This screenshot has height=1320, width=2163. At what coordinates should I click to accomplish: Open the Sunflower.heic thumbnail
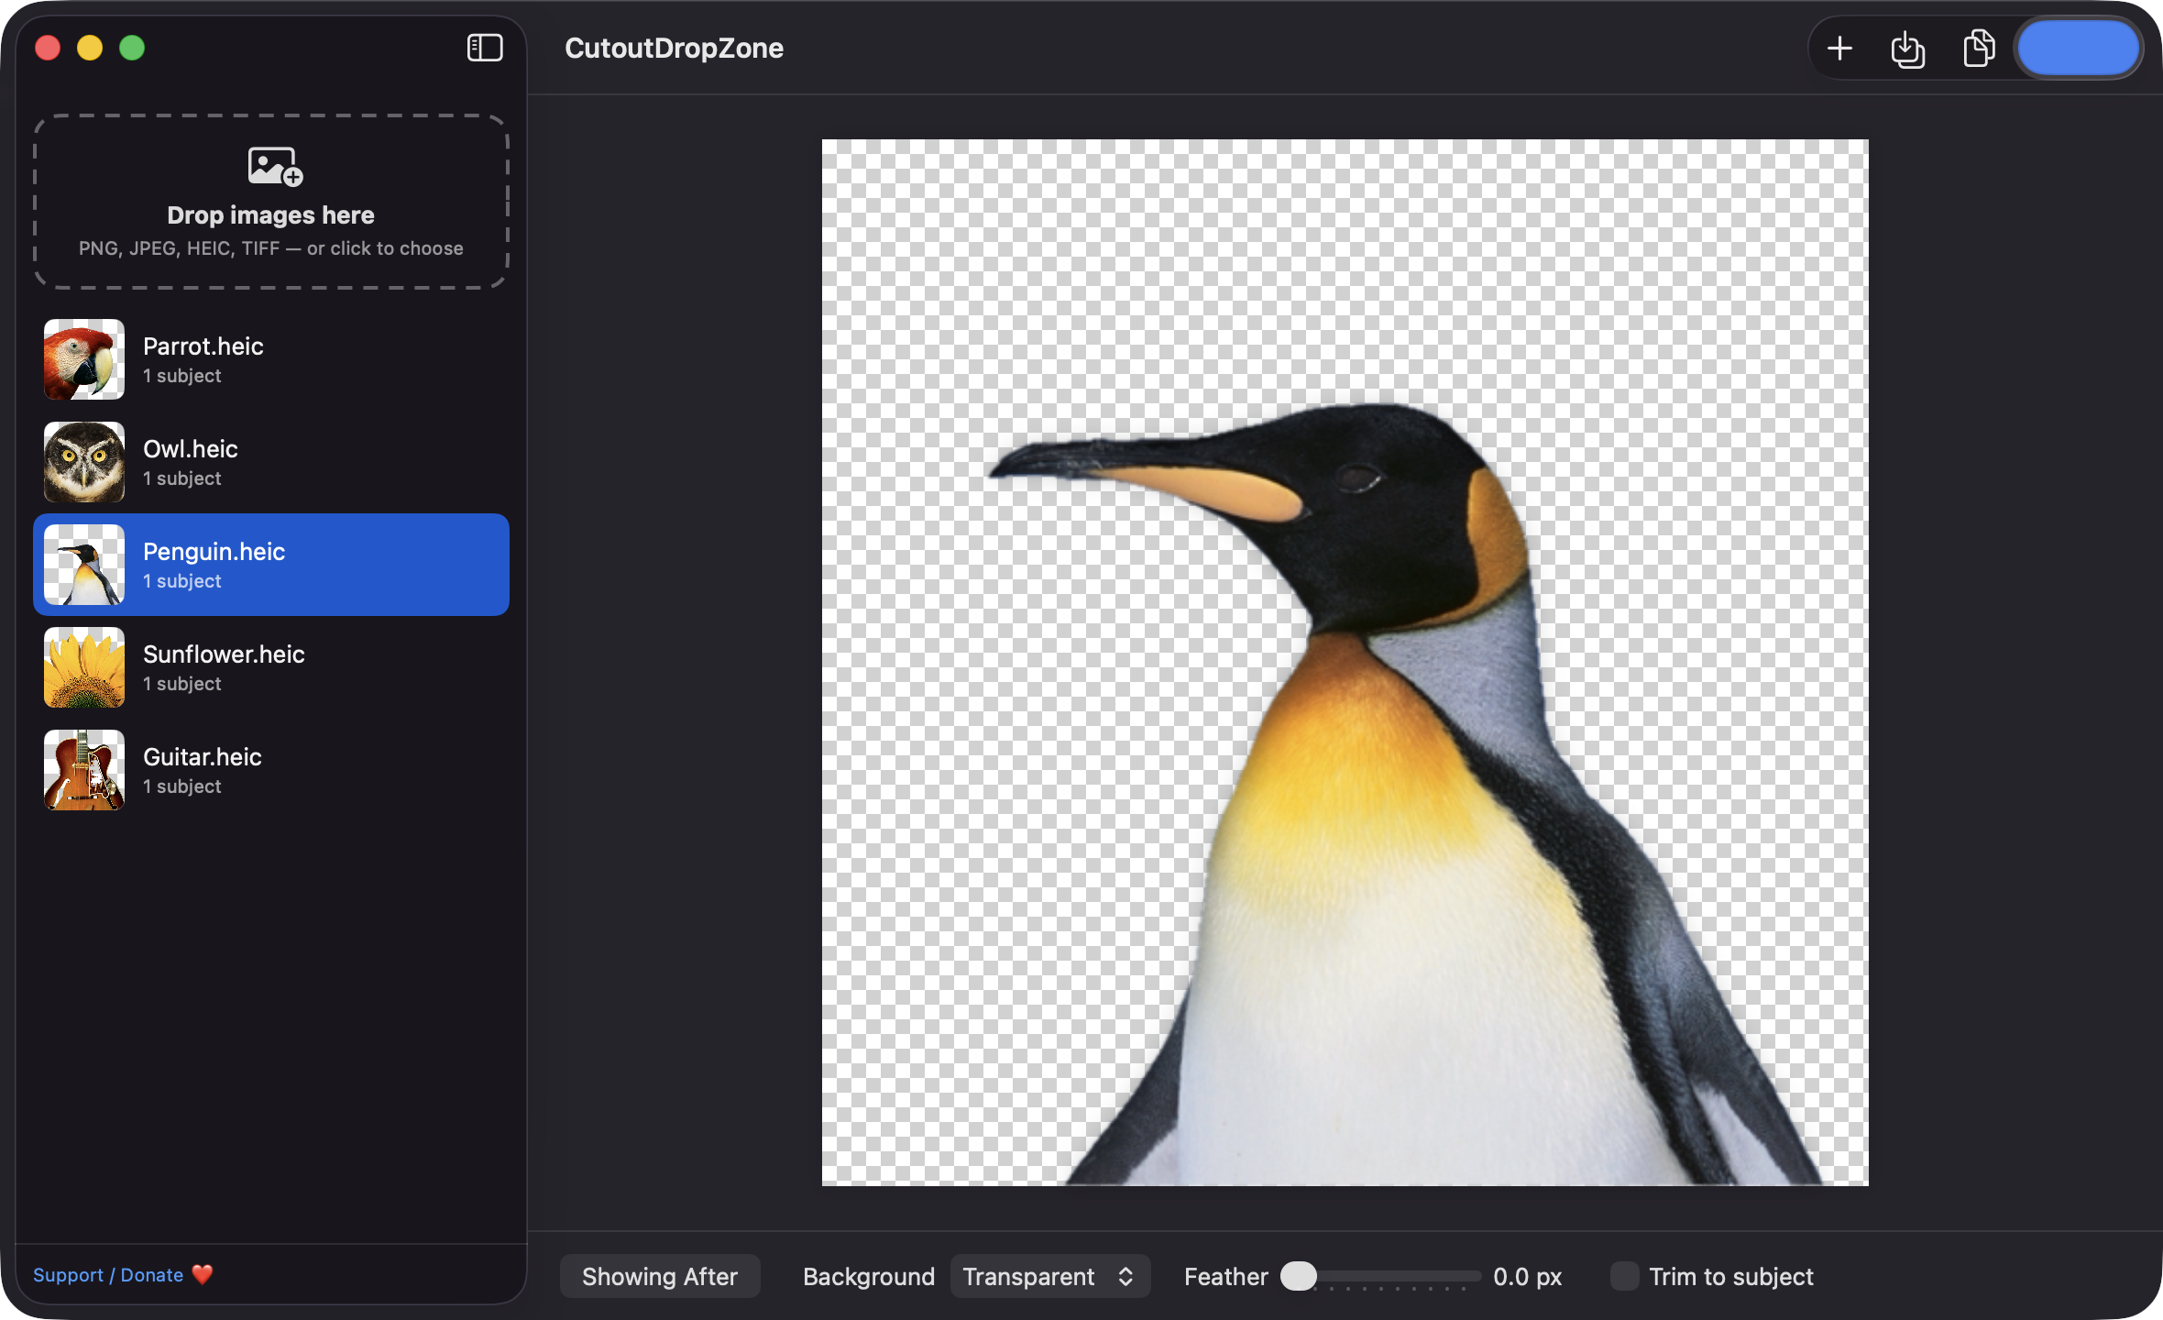click(x=84, y=667)
